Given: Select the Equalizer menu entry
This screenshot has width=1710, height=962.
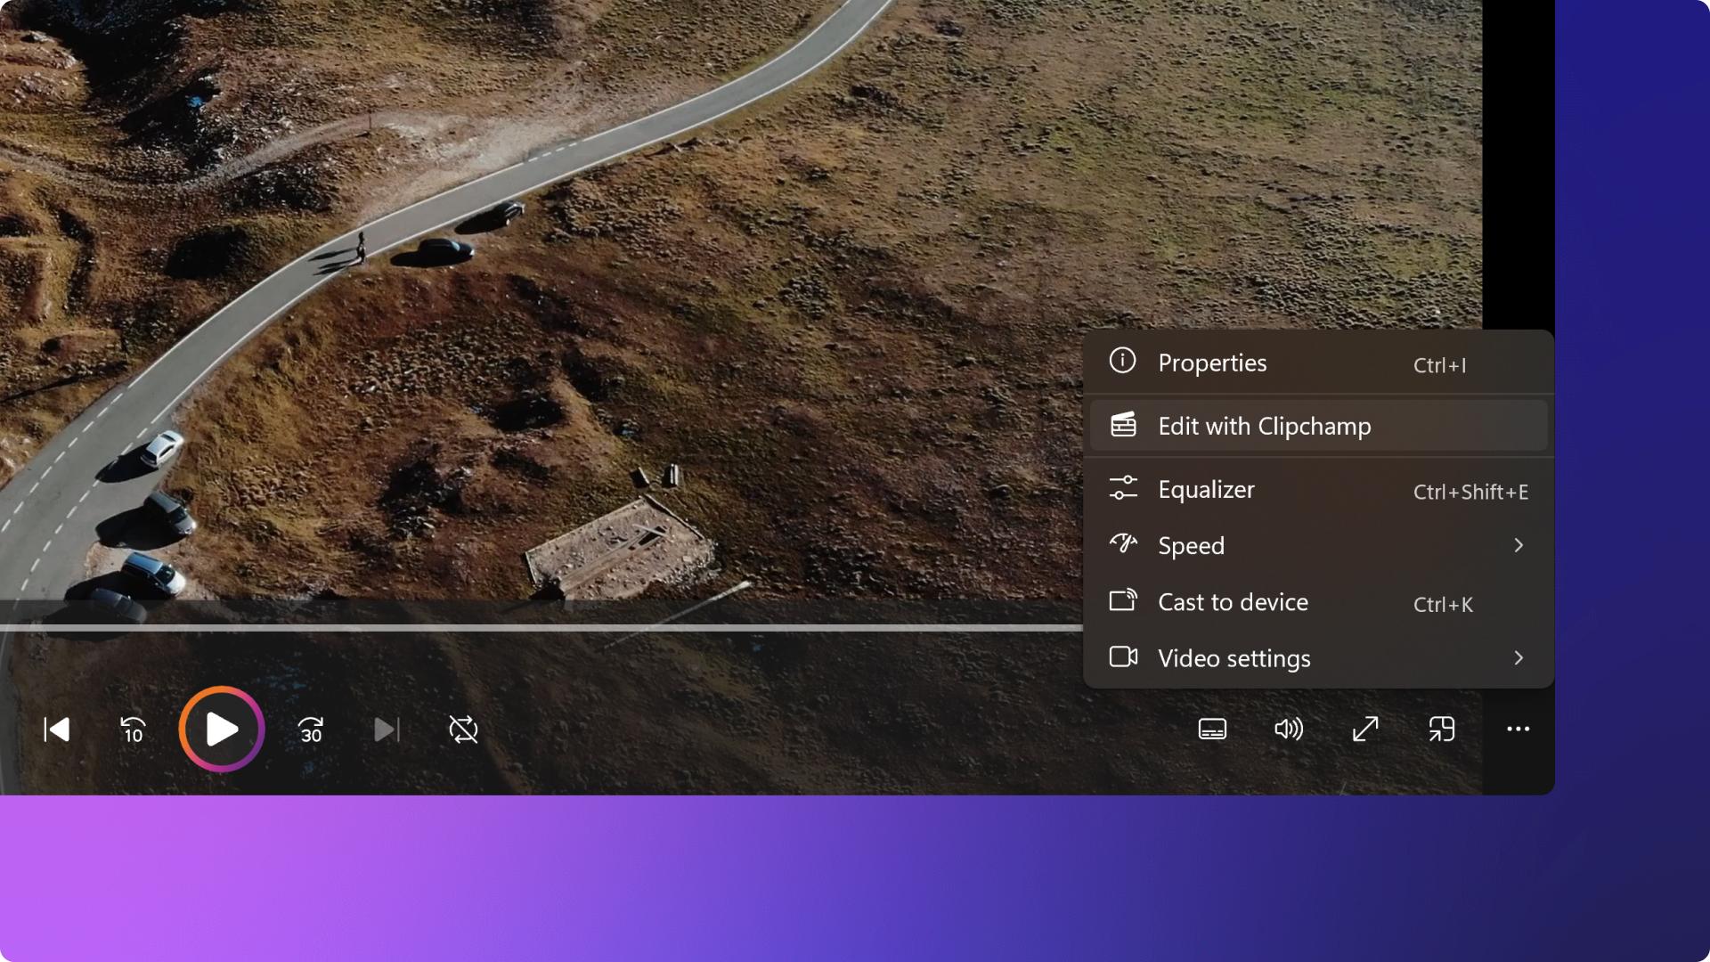Looking at the screenshot, I should click(x=1205, y=489).
